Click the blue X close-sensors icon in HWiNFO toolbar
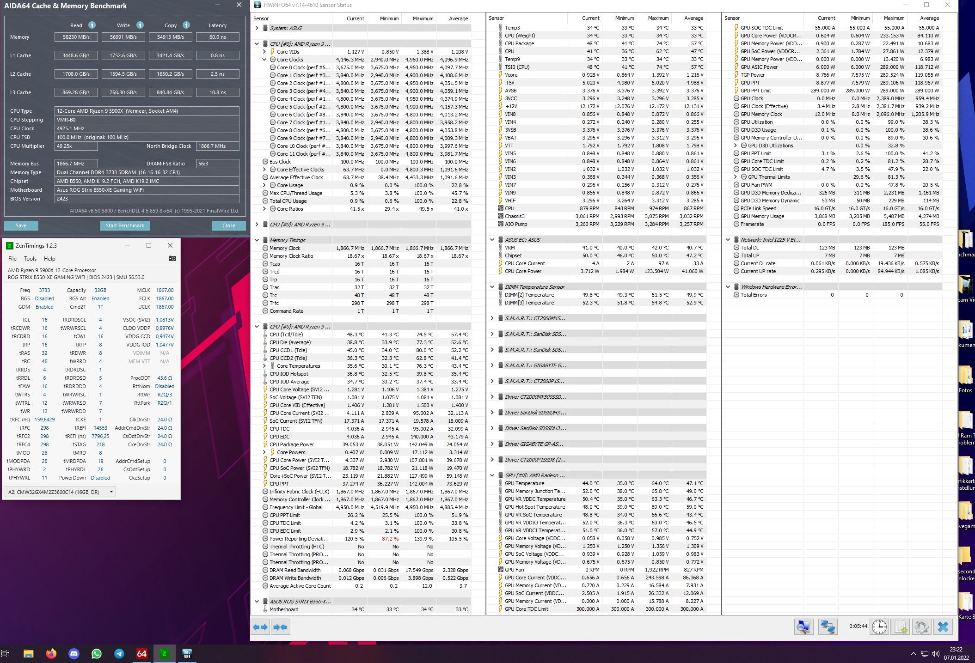975x663 pixels. click(943, 627)
